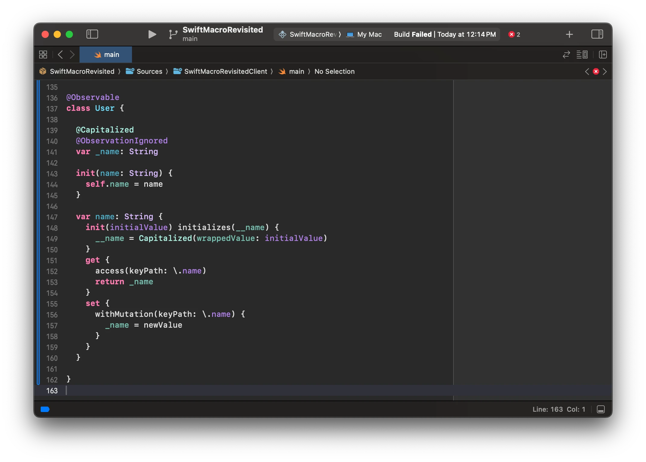Image resolution: width=646 pixels, height=462 pixels.
Task: Run the build with the play button
Action: coord(152,34)
